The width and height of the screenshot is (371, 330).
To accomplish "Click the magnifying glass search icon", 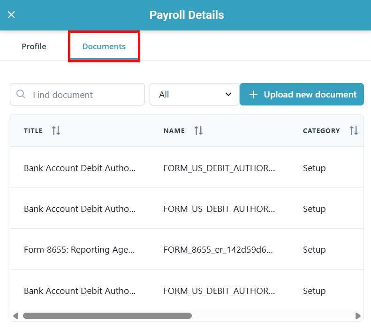I will click(21, 94).
